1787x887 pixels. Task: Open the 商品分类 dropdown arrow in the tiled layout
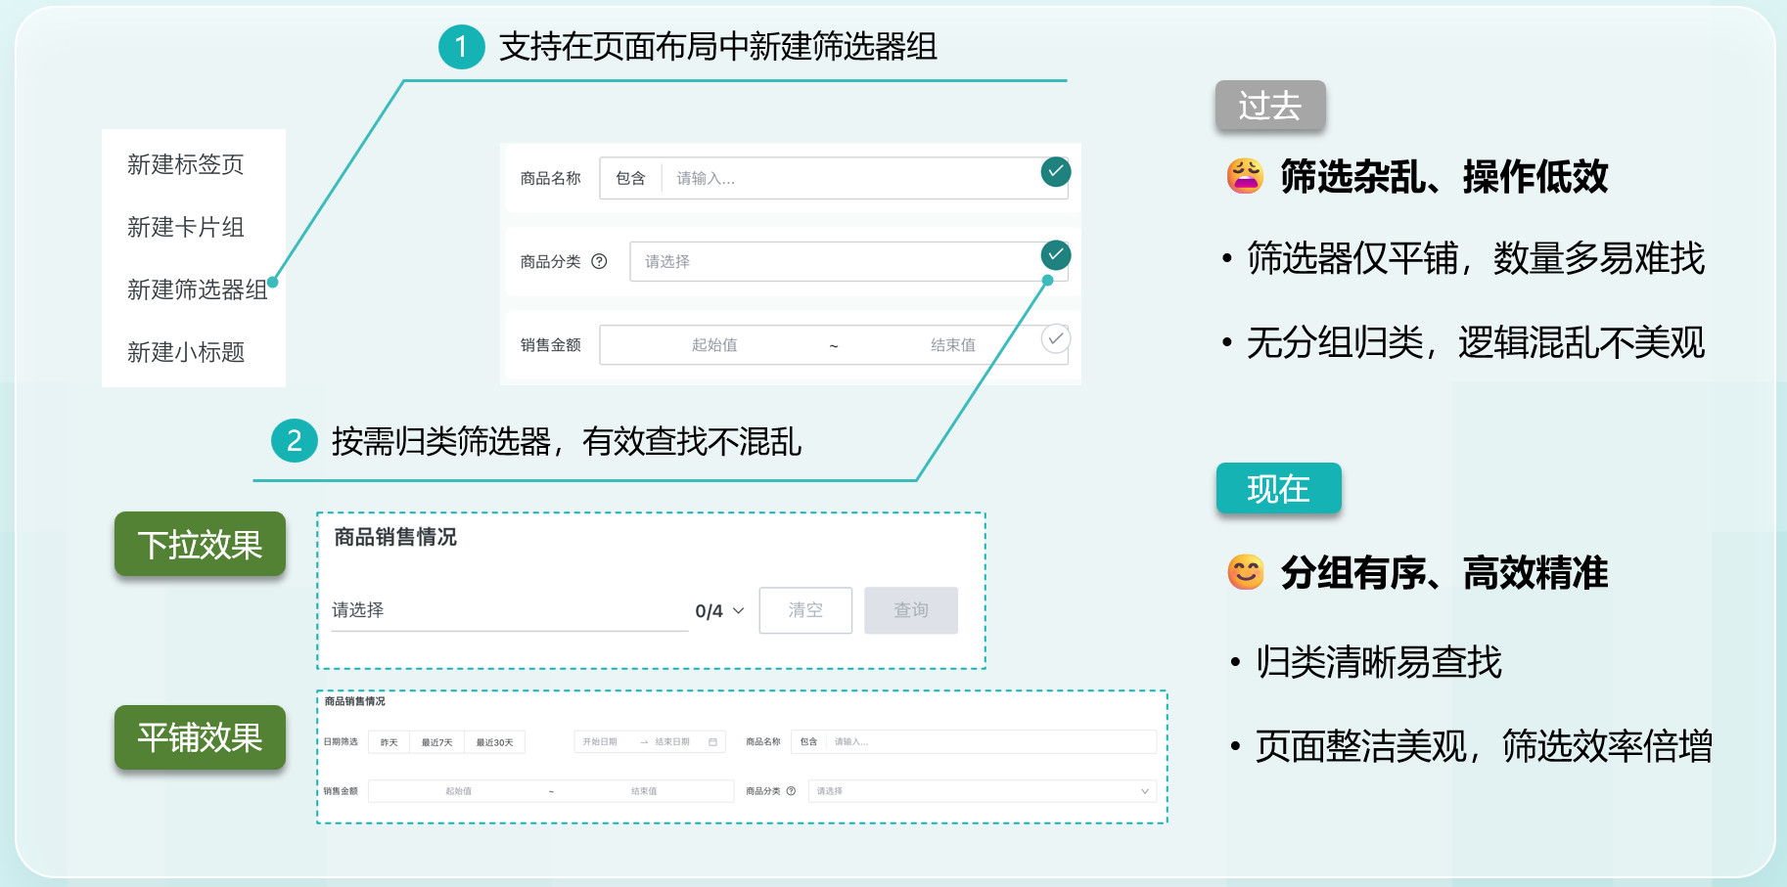coord(1144,791)
